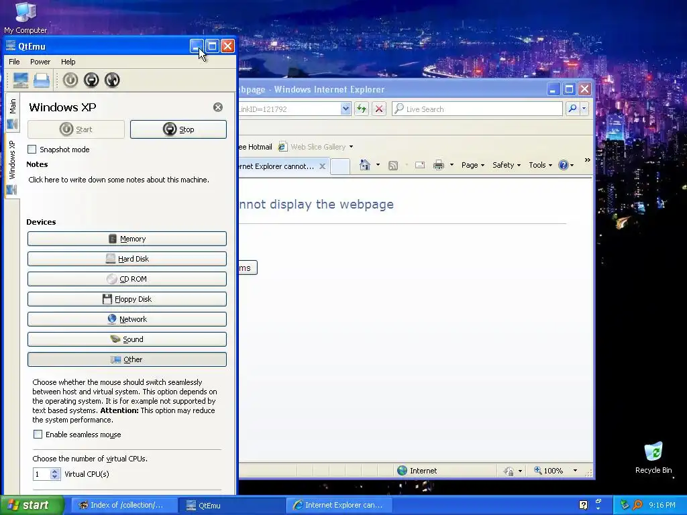Expand the Floppy Disk device section
The height and width of the screenshot is (515, 687).
127,299
